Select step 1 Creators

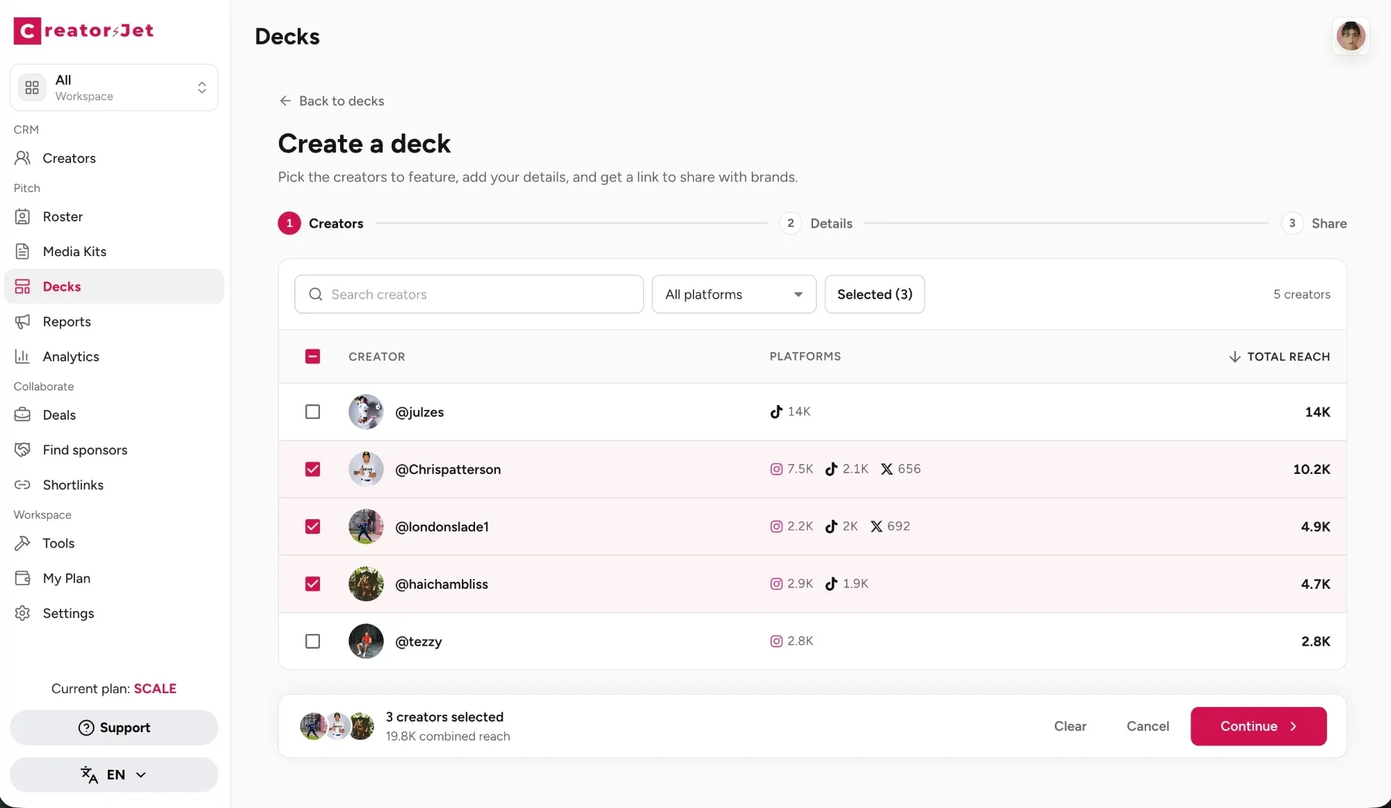321,223
